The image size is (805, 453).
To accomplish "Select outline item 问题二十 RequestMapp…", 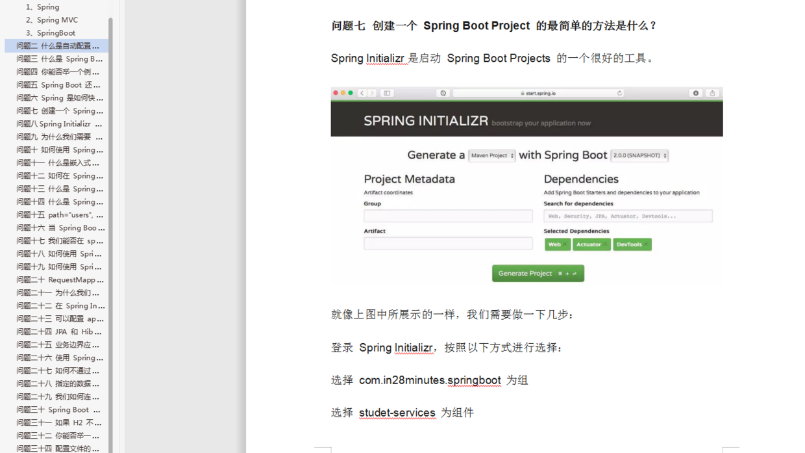I will pos(60,279).
